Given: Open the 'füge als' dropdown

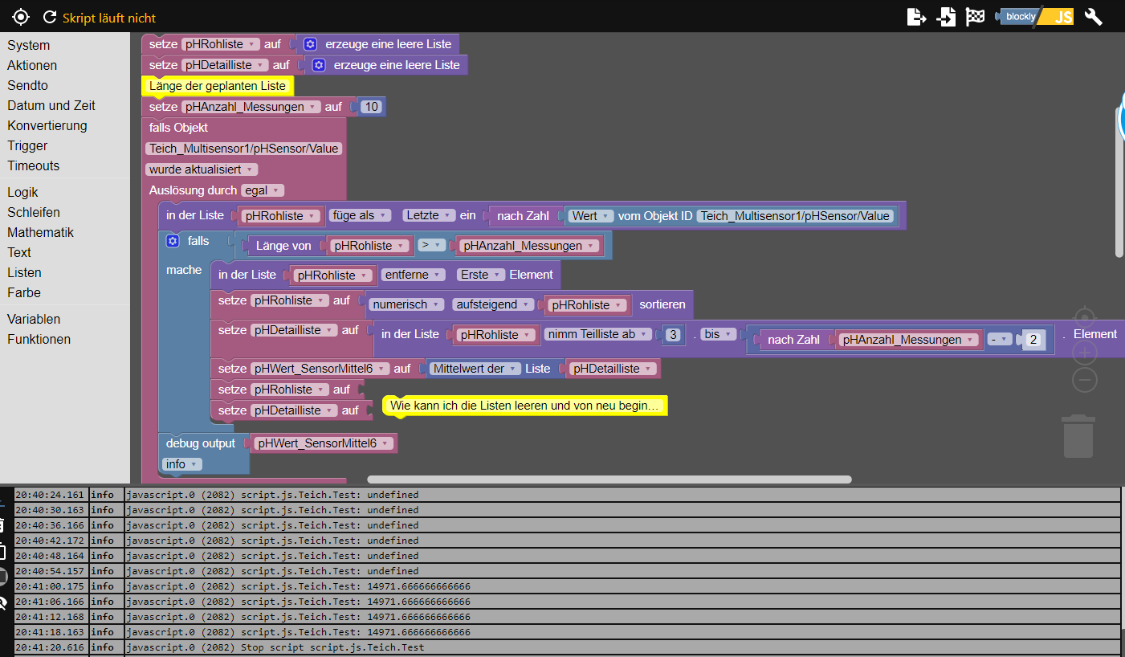Looking at the screenshot, I should 360,215.
